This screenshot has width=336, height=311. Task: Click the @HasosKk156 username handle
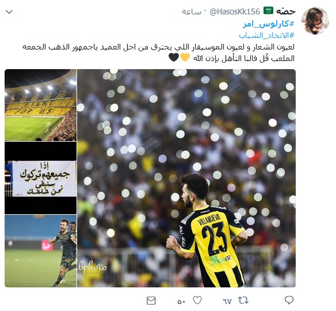pos(235,12)
